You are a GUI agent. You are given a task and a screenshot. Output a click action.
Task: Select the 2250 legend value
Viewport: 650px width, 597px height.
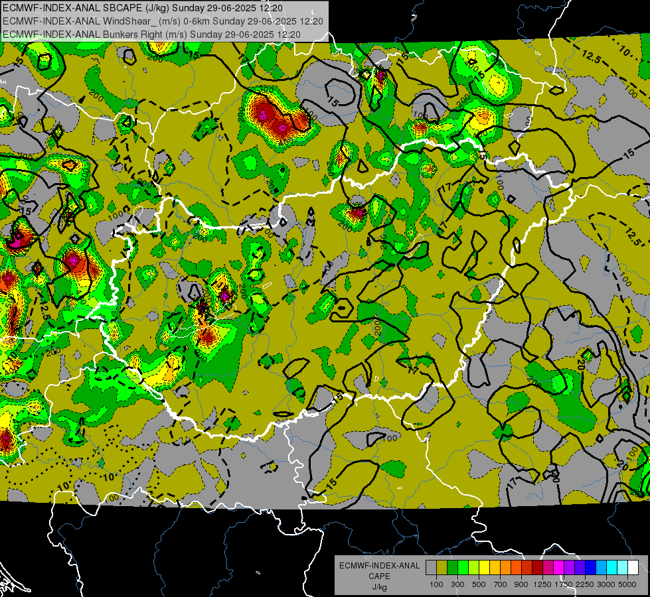click(585, 584)
